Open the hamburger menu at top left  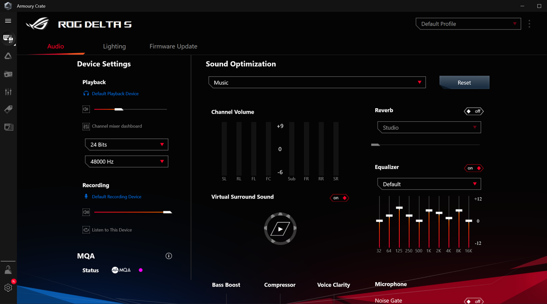tap(8, 20)
